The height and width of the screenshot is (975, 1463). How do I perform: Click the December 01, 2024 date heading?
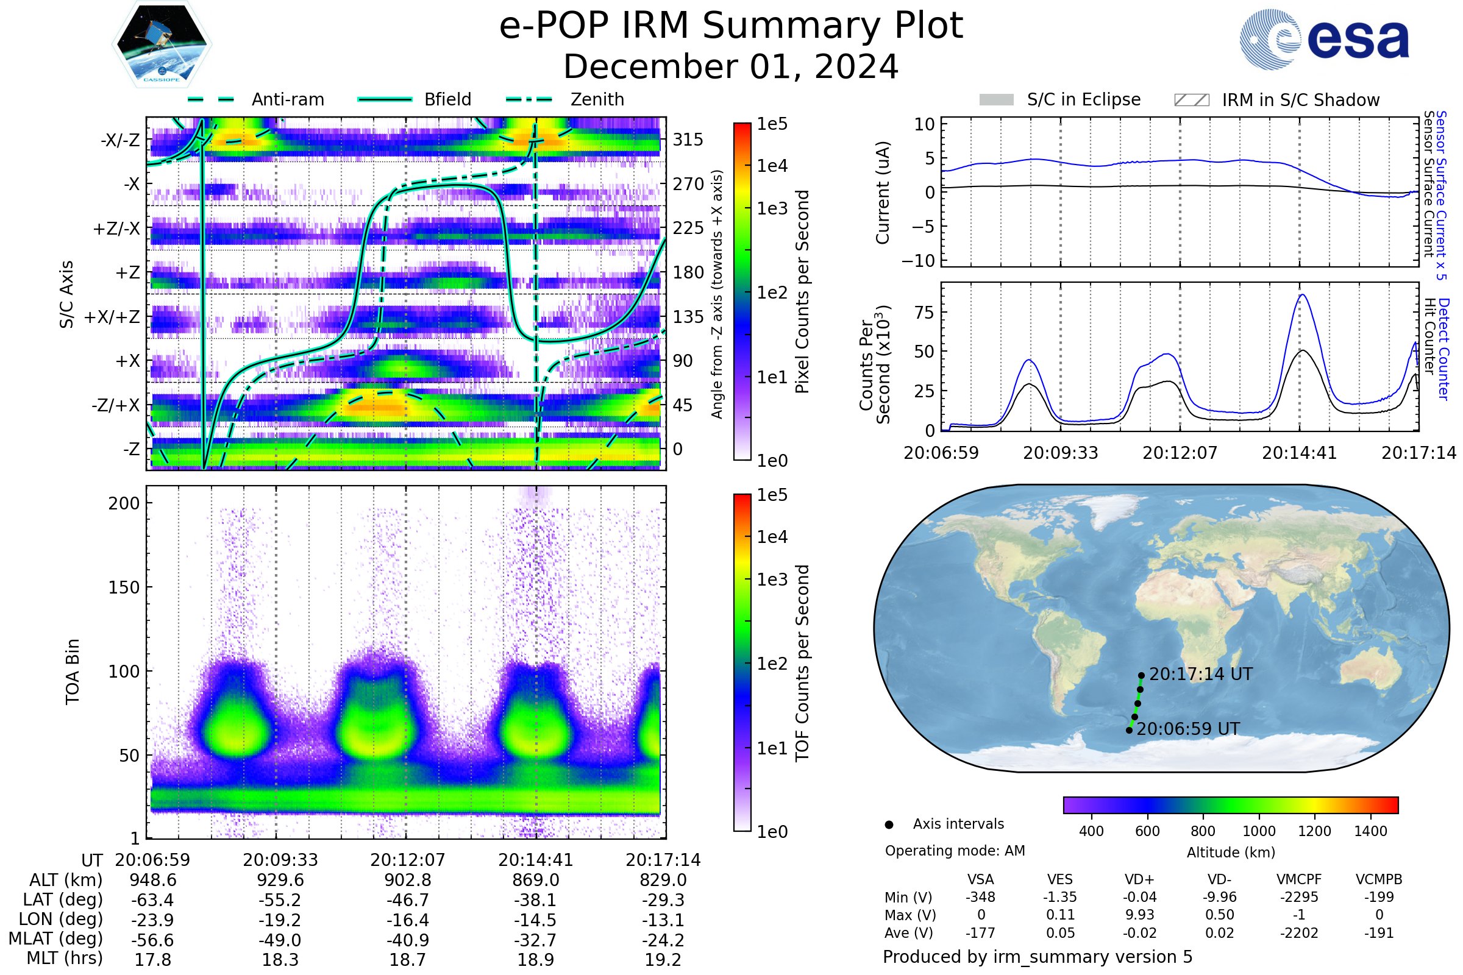[731, 67]
